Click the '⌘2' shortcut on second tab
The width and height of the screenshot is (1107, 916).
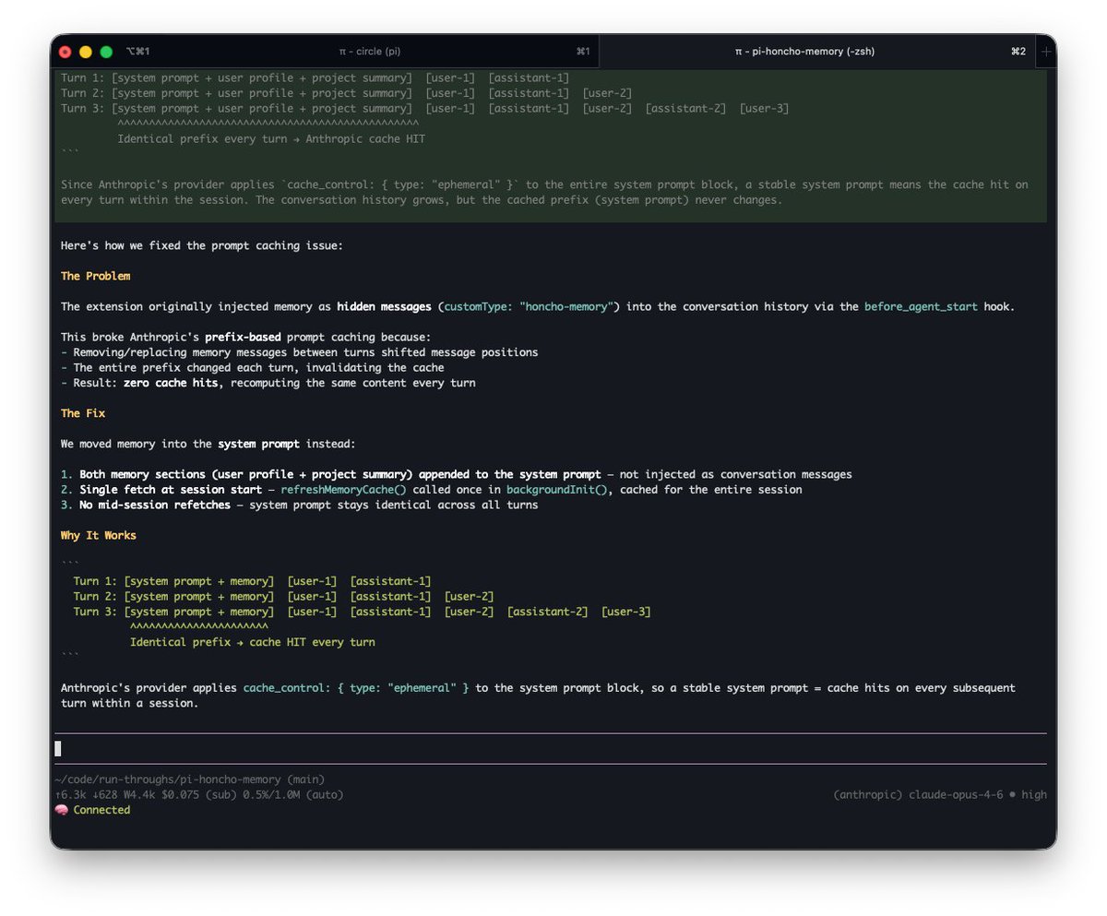[1018, 52]
